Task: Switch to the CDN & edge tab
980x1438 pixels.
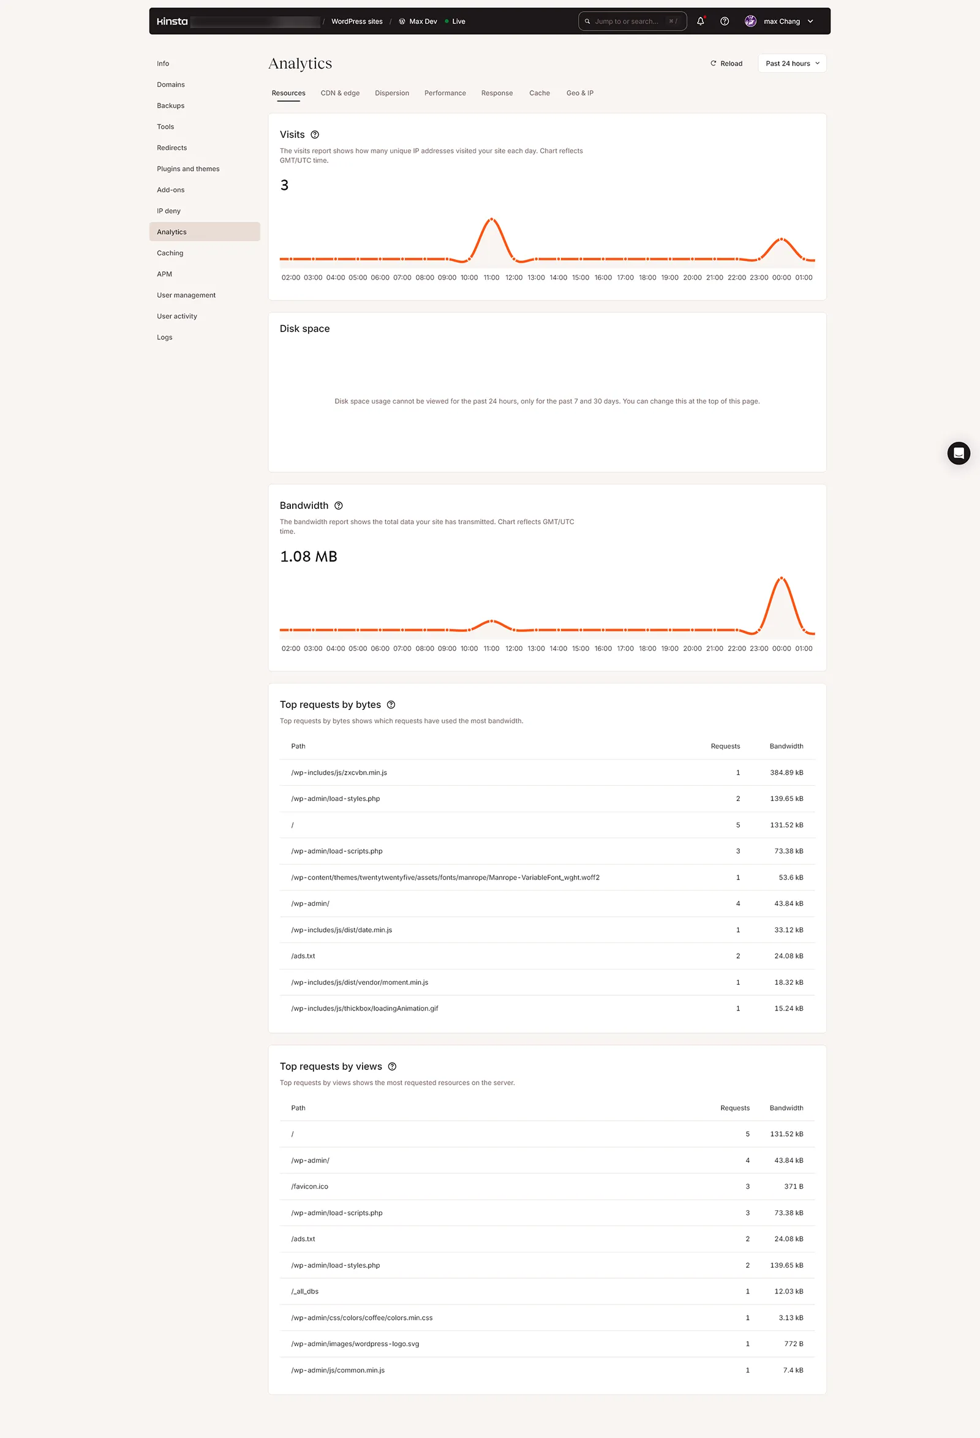Action: [340, 93]
